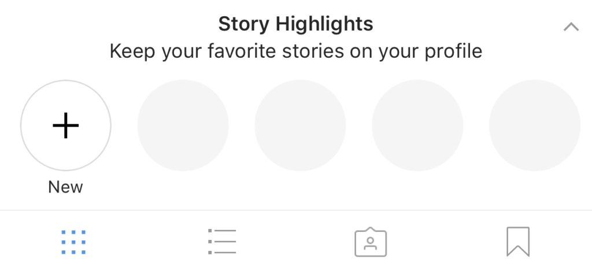This screenshot has width=592, height=270.
Task: Switch to the list feed view
Action: pos(222,242)
